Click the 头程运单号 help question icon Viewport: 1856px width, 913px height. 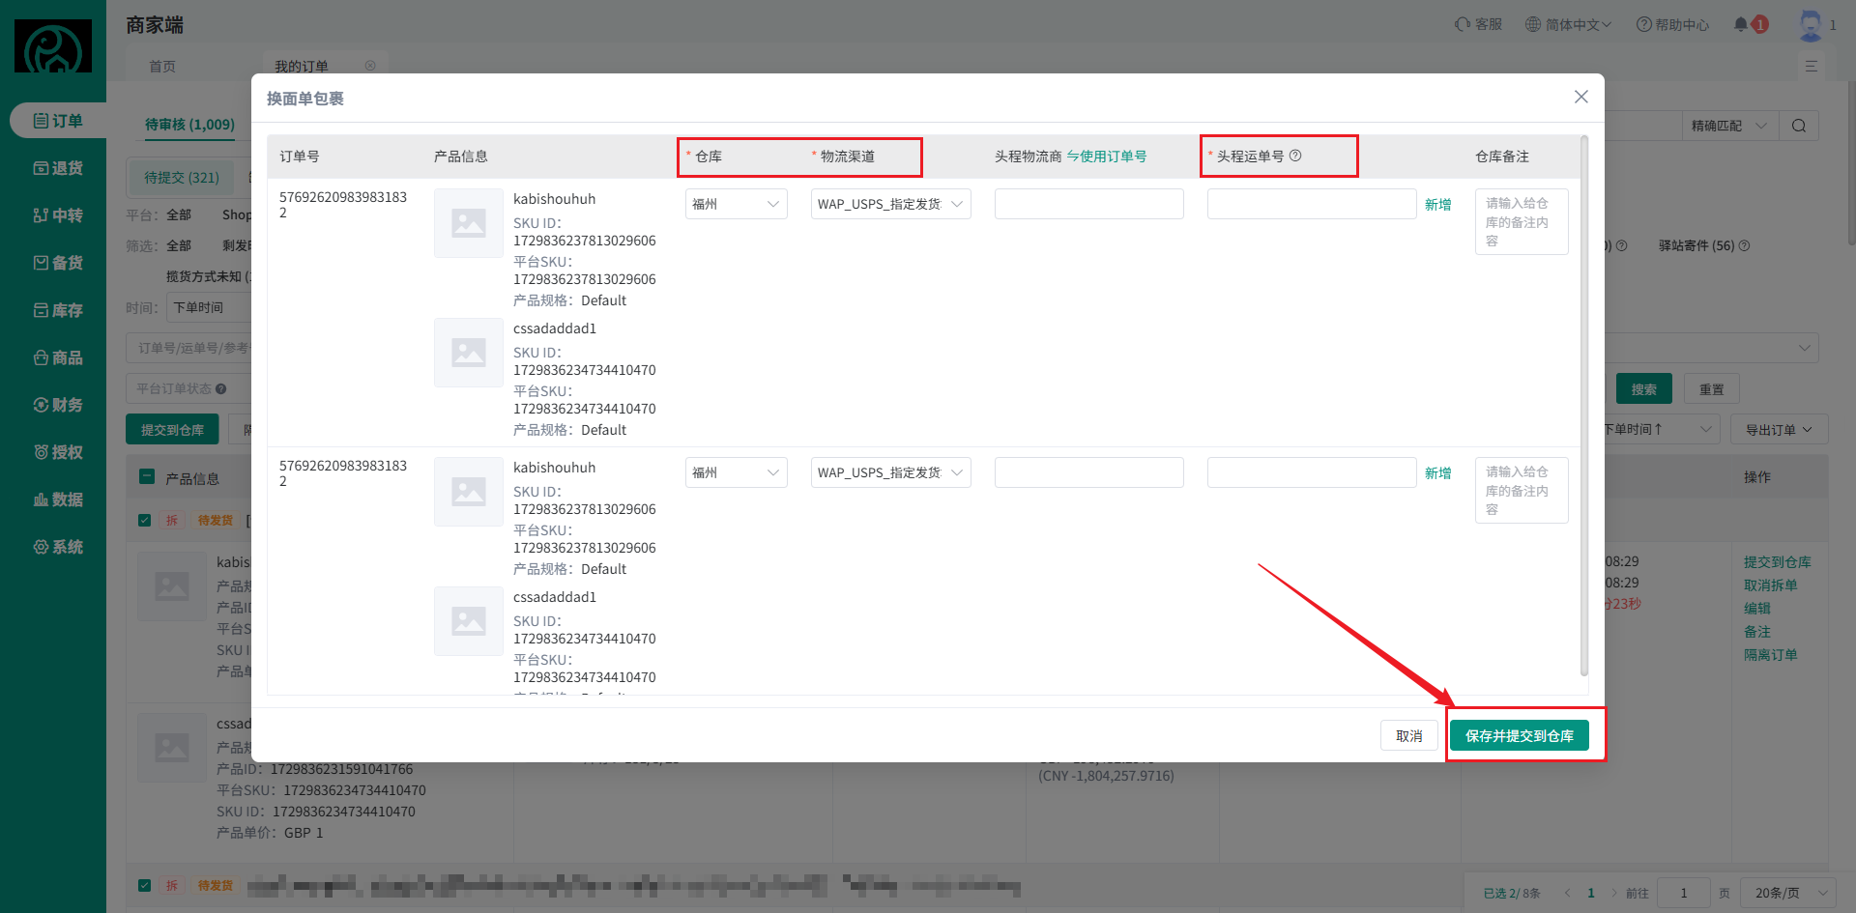coord(1295,156)
